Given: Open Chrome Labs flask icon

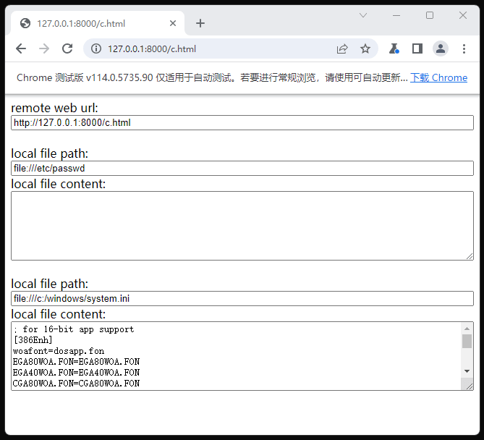Looking at the screenshot, I should pyautogui.click(x=394, y=48).
